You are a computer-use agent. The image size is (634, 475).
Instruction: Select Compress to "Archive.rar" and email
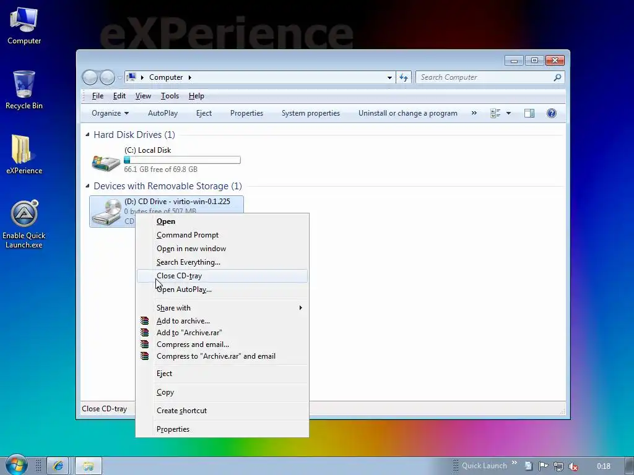click(222, 356)
